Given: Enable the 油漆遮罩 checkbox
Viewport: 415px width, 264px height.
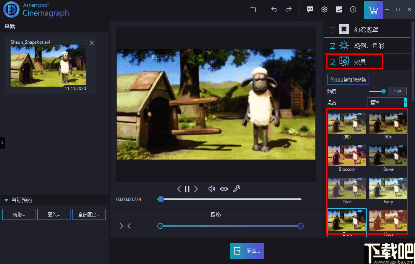Looking at the screenshot, I should [332, 30].
